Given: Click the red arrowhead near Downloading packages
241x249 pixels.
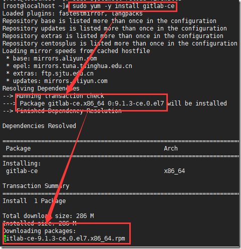Looking at the screenshot, I should click(50, 217).
